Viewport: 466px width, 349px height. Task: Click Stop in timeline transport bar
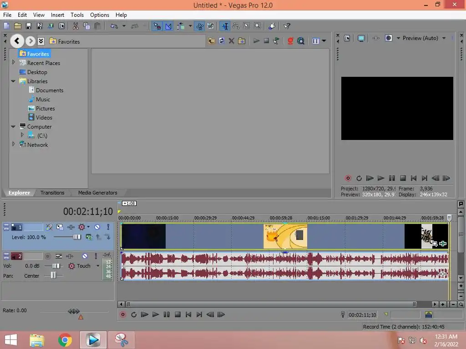pyautogui.click(x=178, y=314)
